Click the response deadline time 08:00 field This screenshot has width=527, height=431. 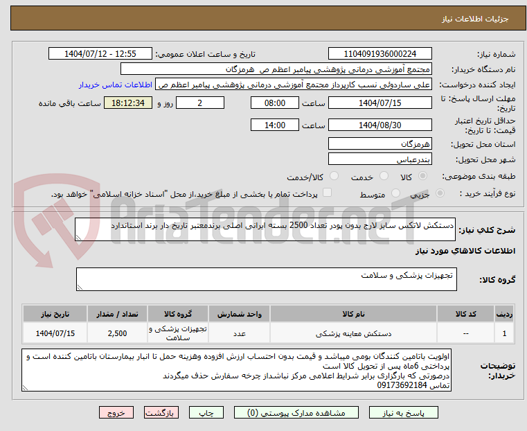[275, 103]
